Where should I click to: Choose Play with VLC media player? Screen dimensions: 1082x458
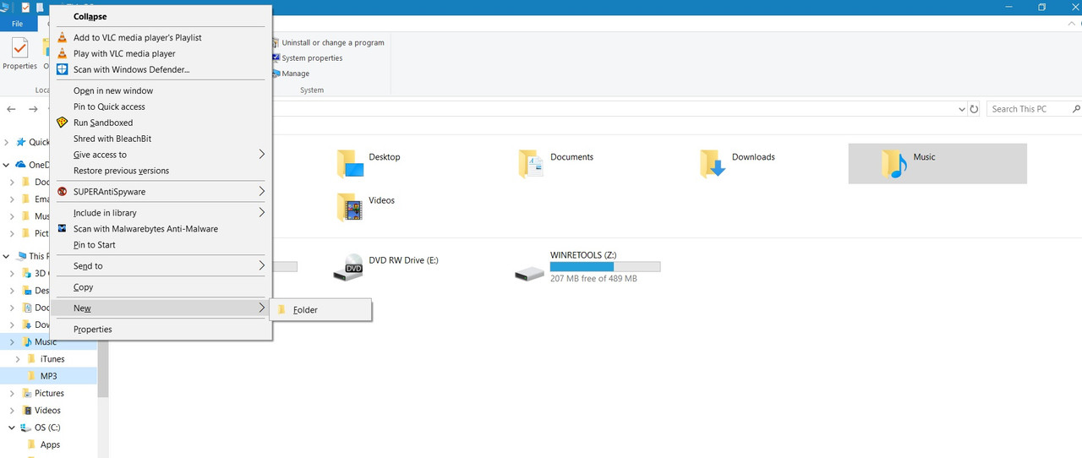coord(161,53)
